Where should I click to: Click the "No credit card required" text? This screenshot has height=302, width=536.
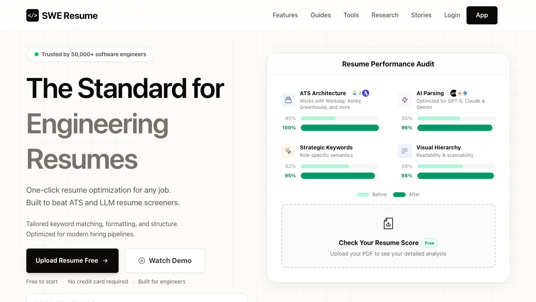click(98, 282)
